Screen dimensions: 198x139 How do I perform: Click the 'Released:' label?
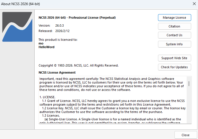45,31
